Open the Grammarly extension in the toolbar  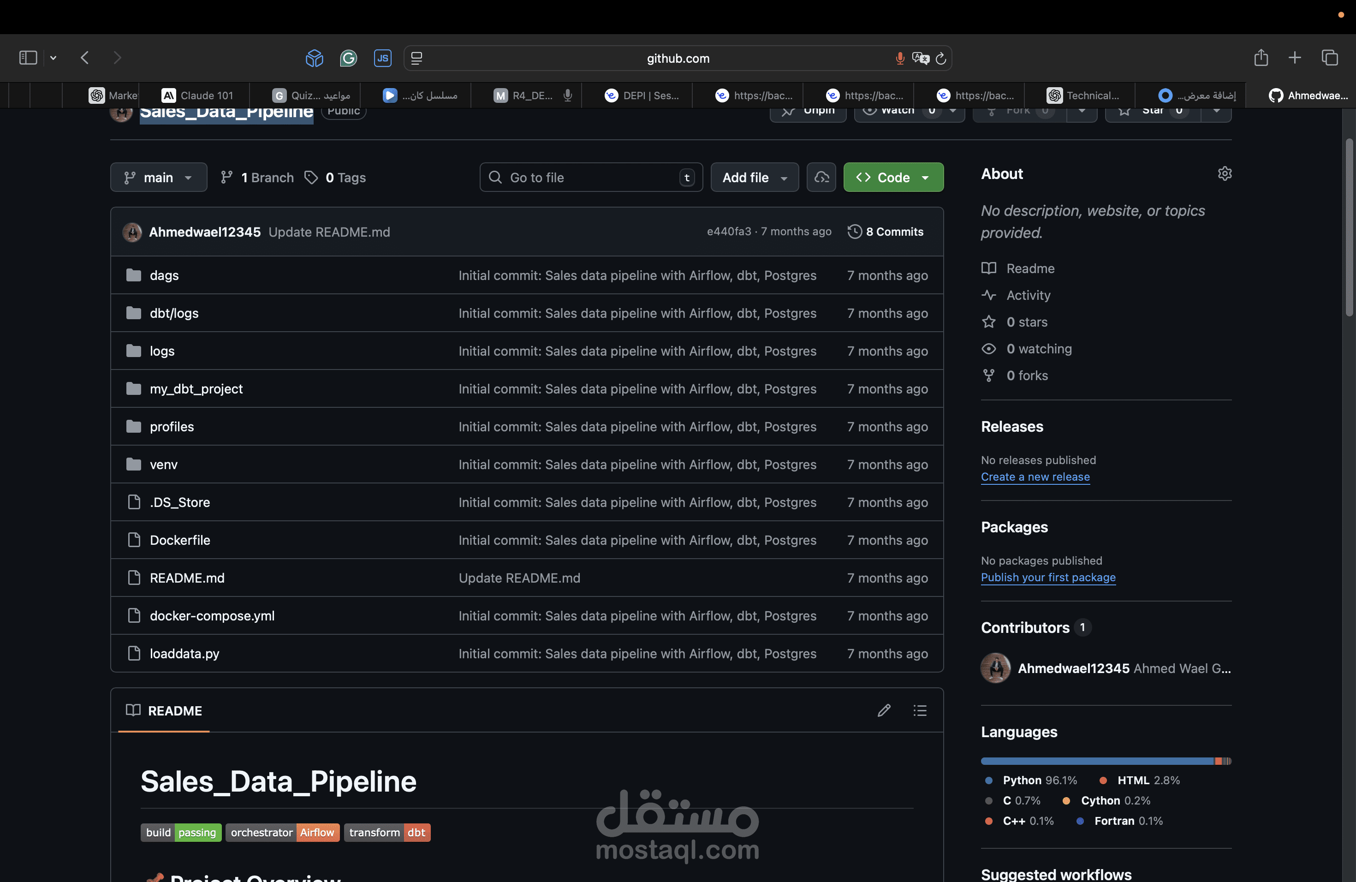coord(348,58)
